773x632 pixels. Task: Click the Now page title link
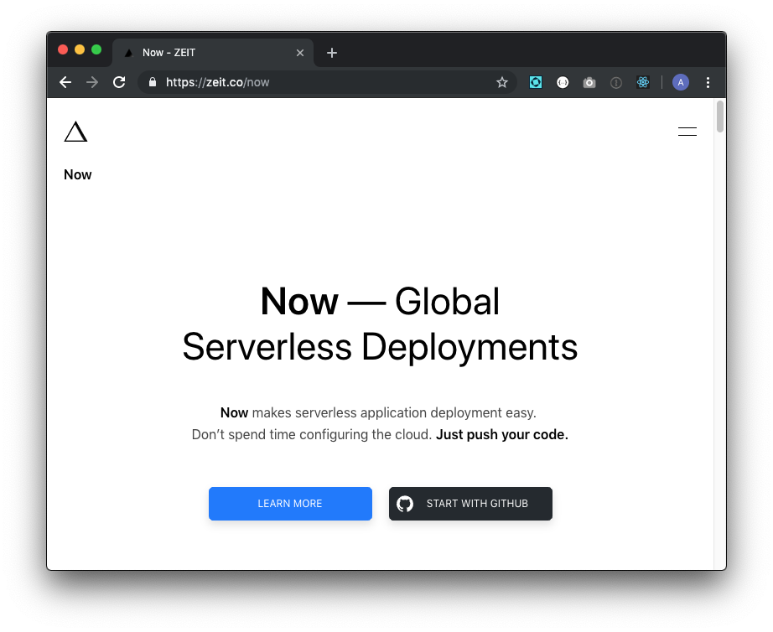pyautogui.click(x=77, y=174)
